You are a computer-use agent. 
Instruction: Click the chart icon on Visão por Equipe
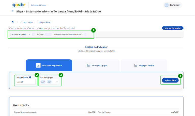[x=88, y=65]
